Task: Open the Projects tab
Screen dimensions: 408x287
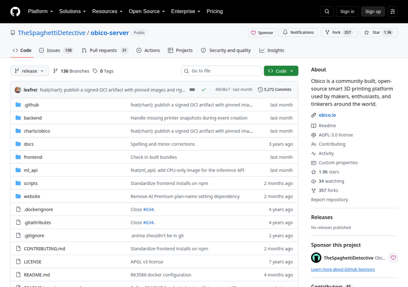Action: point(180,50)
